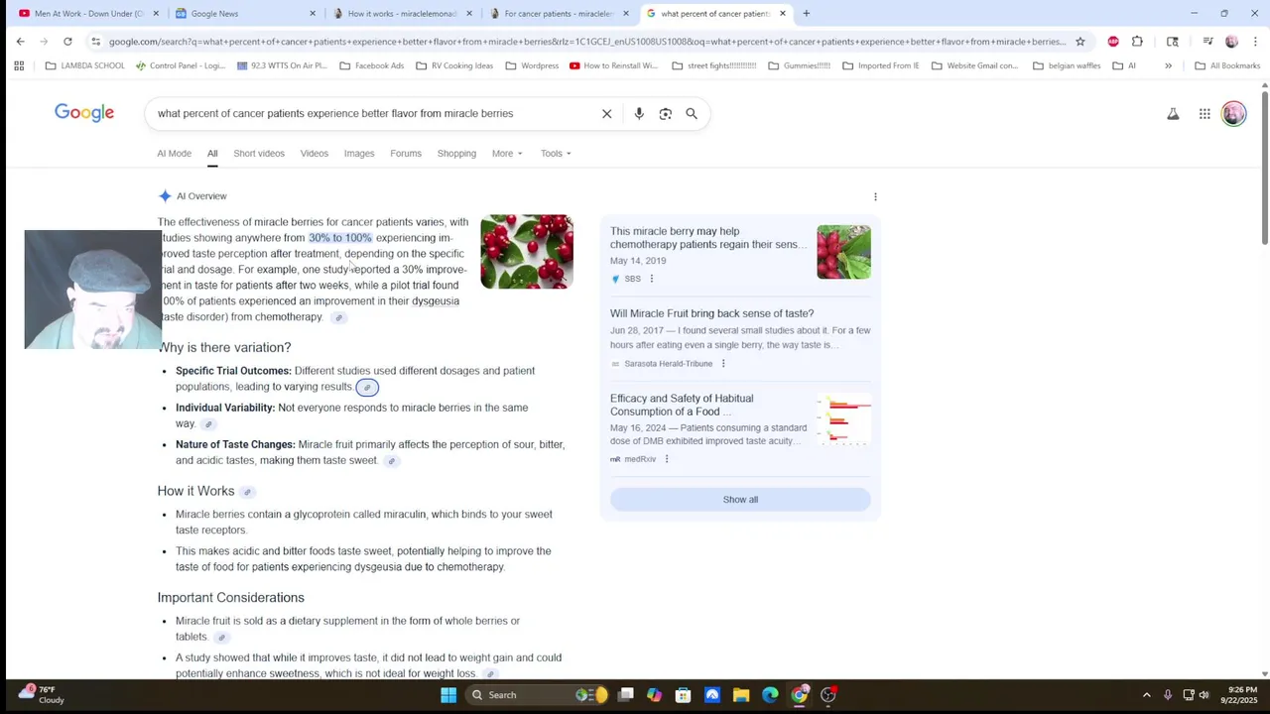Switch to Short videos results

pyautogui.click(x=259, y=154)
